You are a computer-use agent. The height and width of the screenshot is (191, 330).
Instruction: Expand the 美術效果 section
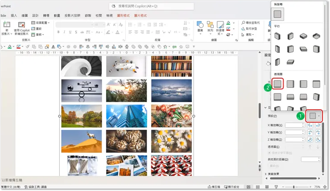tap(272, 174)
